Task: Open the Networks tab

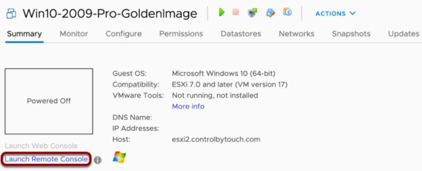Action: 296,34
